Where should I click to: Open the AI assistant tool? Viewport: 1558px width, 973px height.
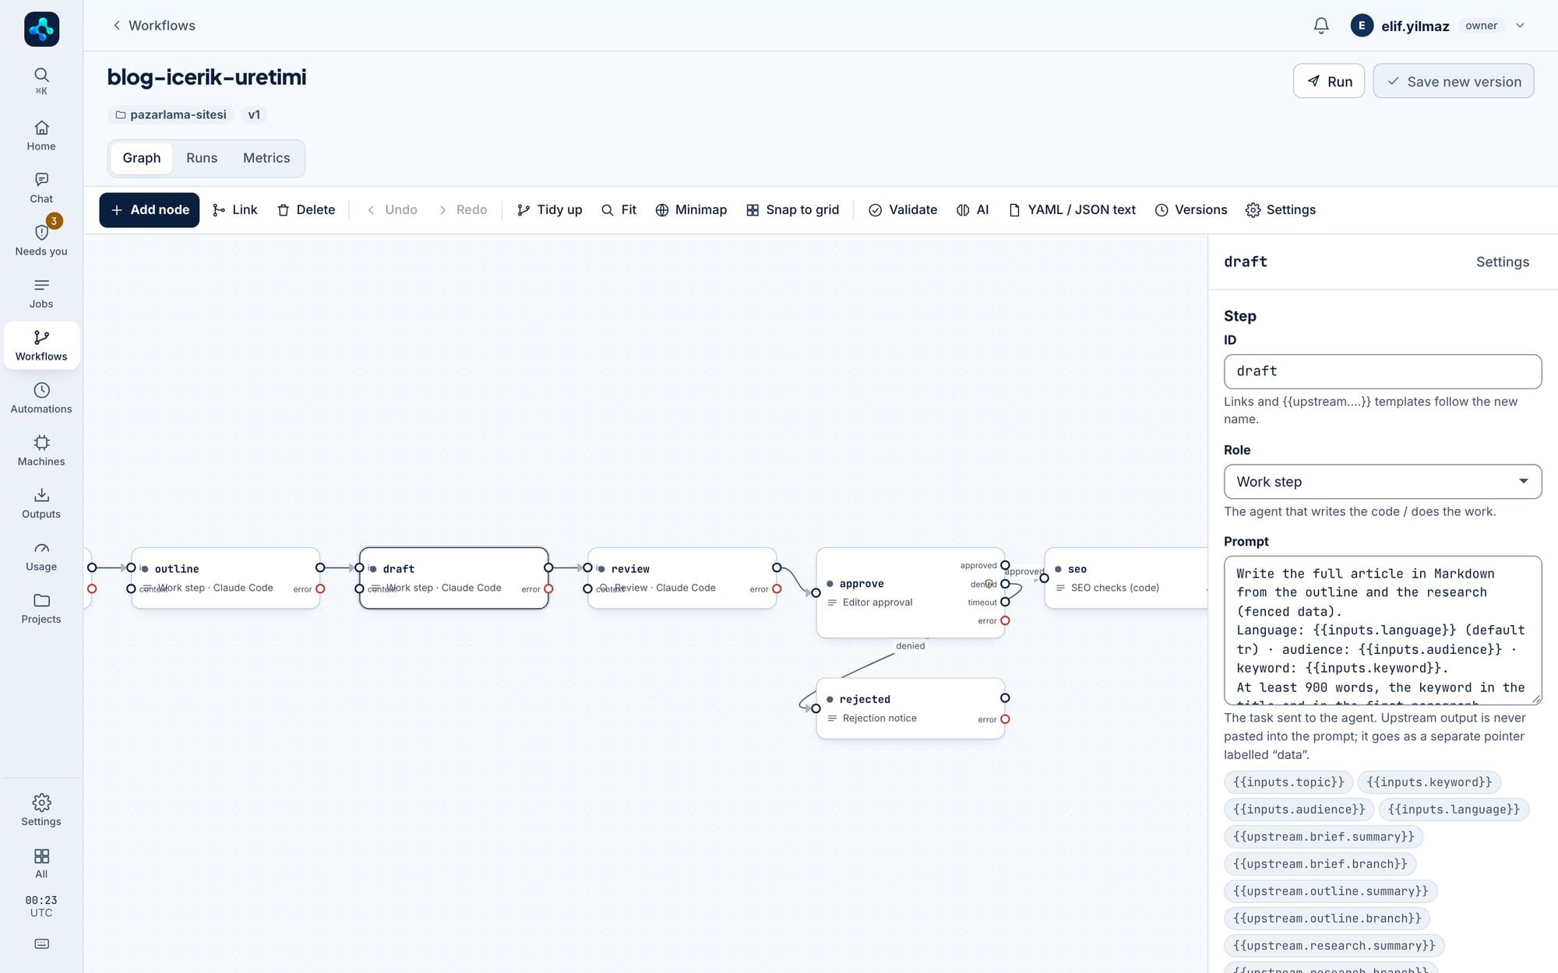coord(972,210)
